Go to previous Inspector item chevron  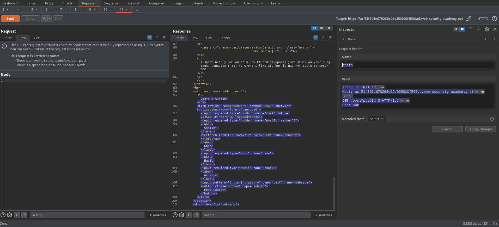[x=485, y=39]
